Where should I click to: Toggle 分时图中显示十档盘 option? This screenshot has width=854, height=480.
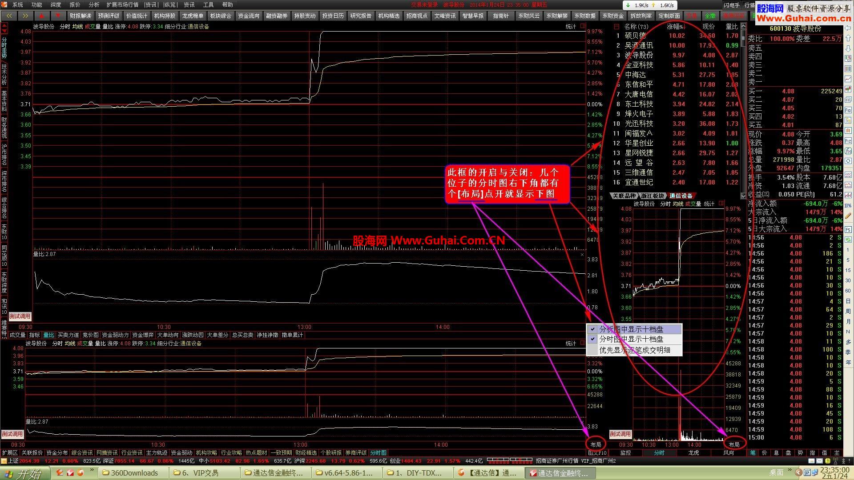tap(635, 339)
